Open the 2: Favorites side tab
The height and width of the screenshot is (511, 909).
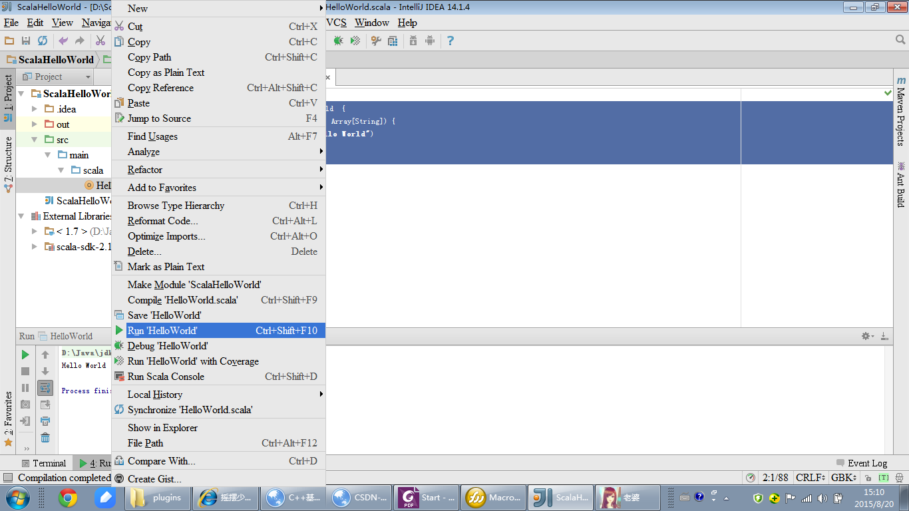pos(8,419)
